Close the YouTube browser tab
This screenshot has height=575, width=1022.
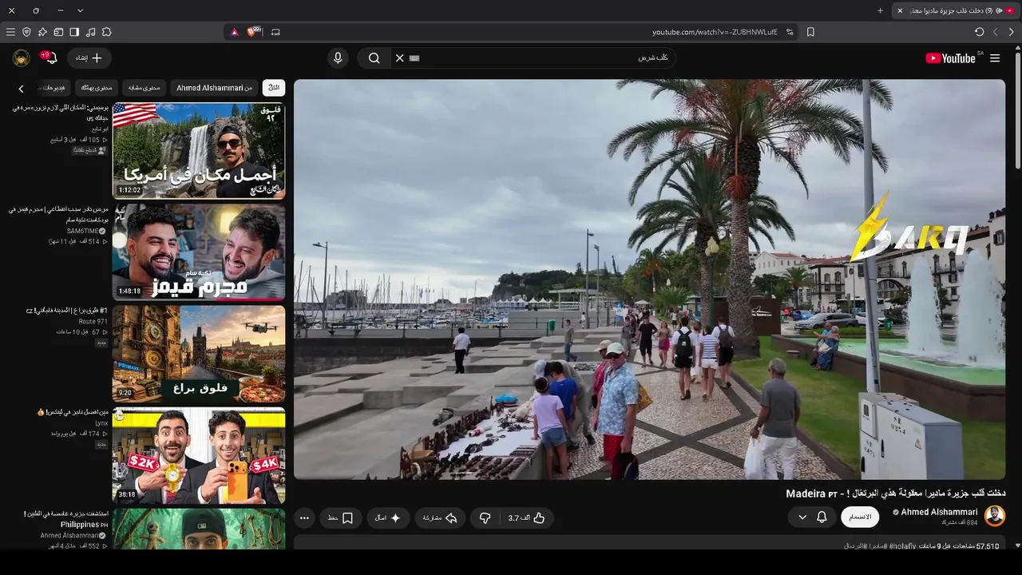point(900,10)
